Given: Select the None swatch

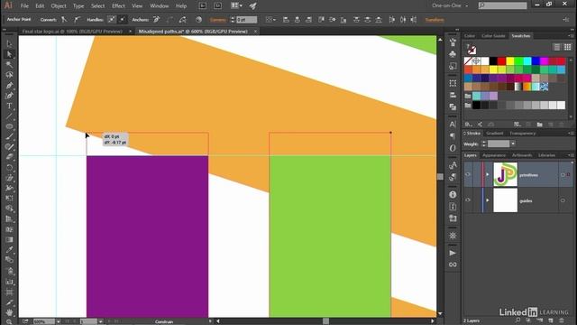Looking at the screenshot, I should [468, 60].
